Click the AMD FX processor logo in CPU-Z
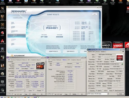Screen dimensions: 129x98 click(x=41, y=66)
